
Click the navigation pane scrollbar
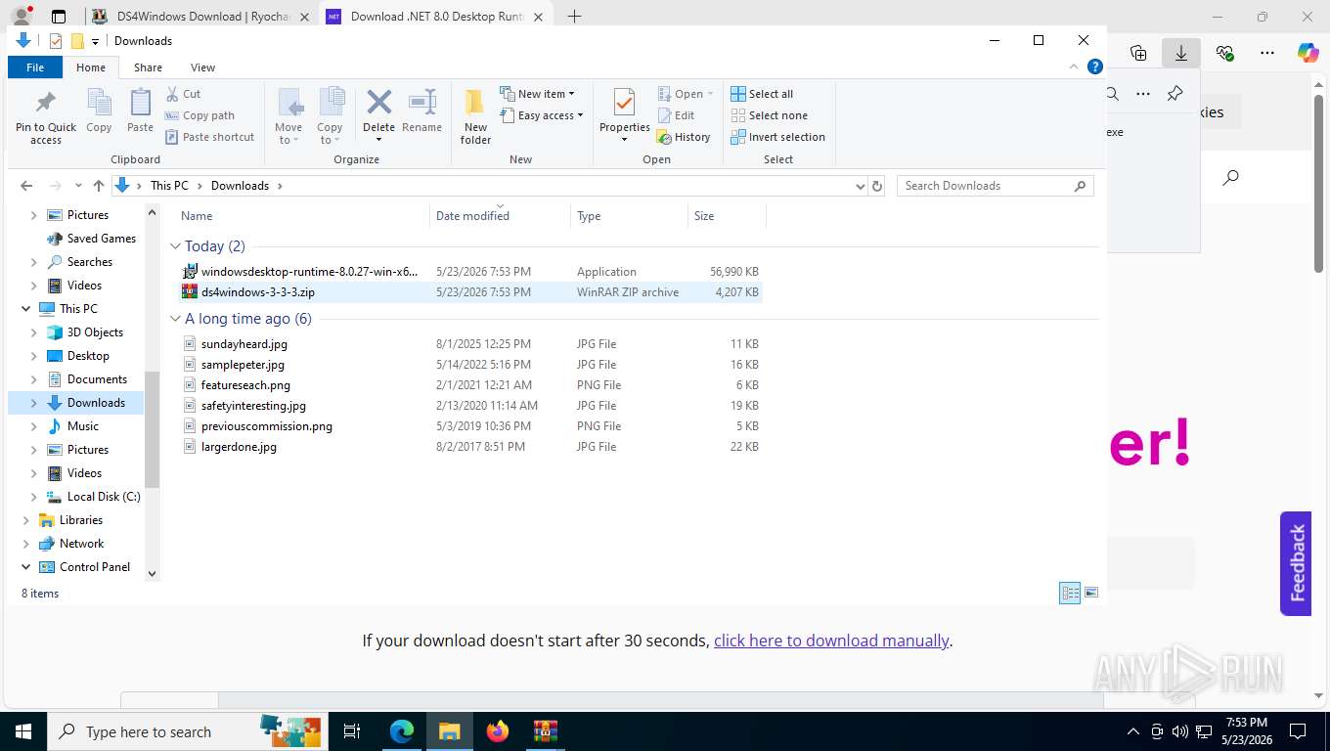pyautogui.click(x=152, y=429)
